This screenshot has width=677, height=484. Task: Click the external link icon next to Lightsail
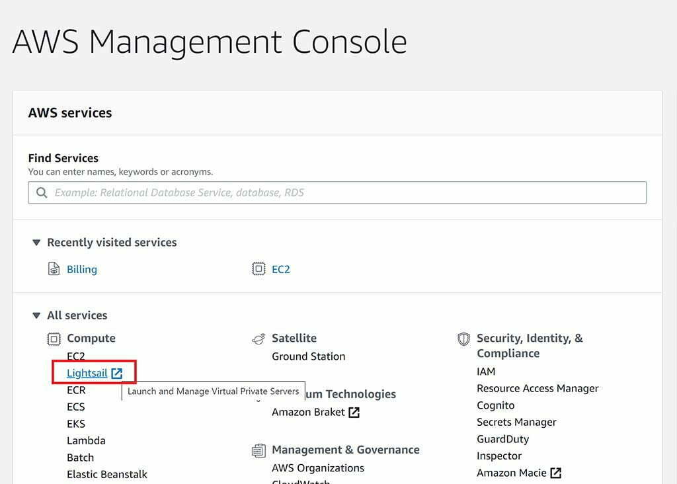point(117,374)
